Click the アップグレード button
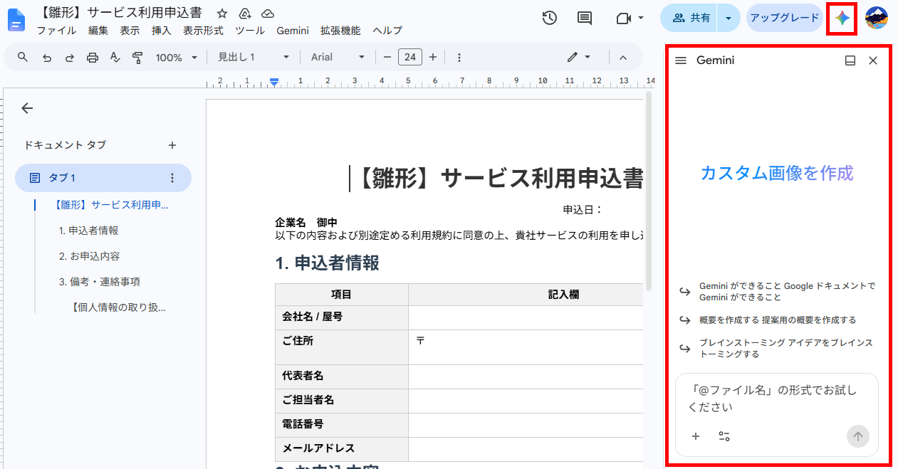898x469 pixels. [785, 18]
